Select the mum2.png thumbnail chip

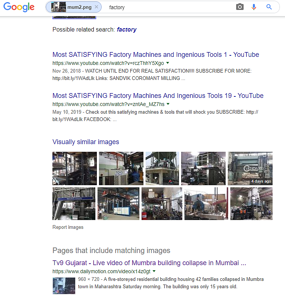coord(73,7)
